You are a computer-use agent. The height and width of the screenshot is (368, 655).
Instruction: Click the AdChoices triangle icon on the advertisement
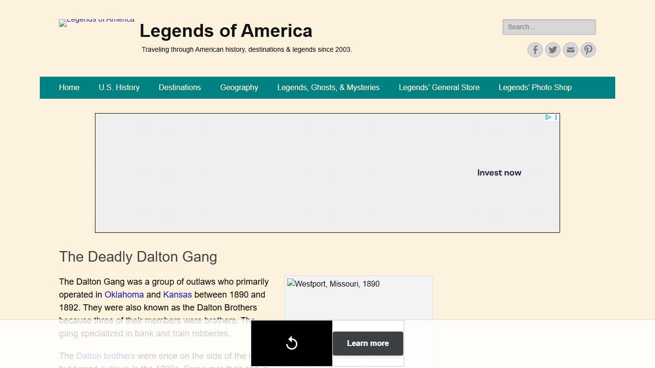coord(548,117)
